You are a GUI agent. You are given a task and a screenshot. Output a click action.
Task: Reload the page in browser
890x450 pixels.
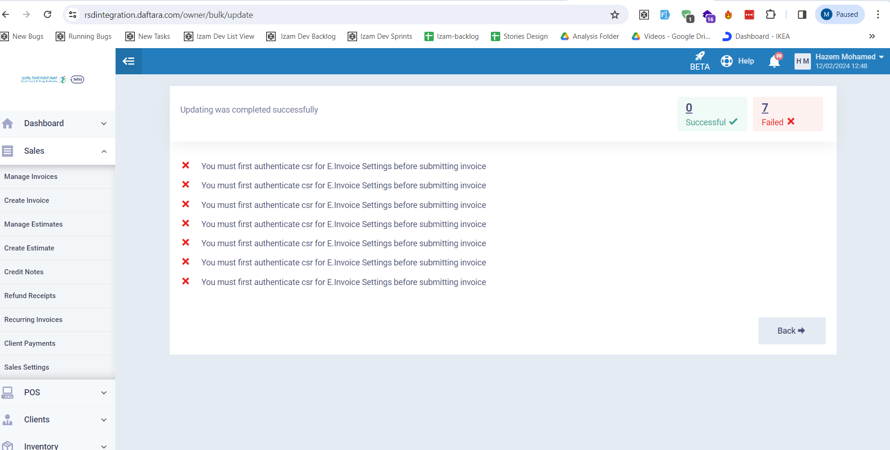[47, 14]
